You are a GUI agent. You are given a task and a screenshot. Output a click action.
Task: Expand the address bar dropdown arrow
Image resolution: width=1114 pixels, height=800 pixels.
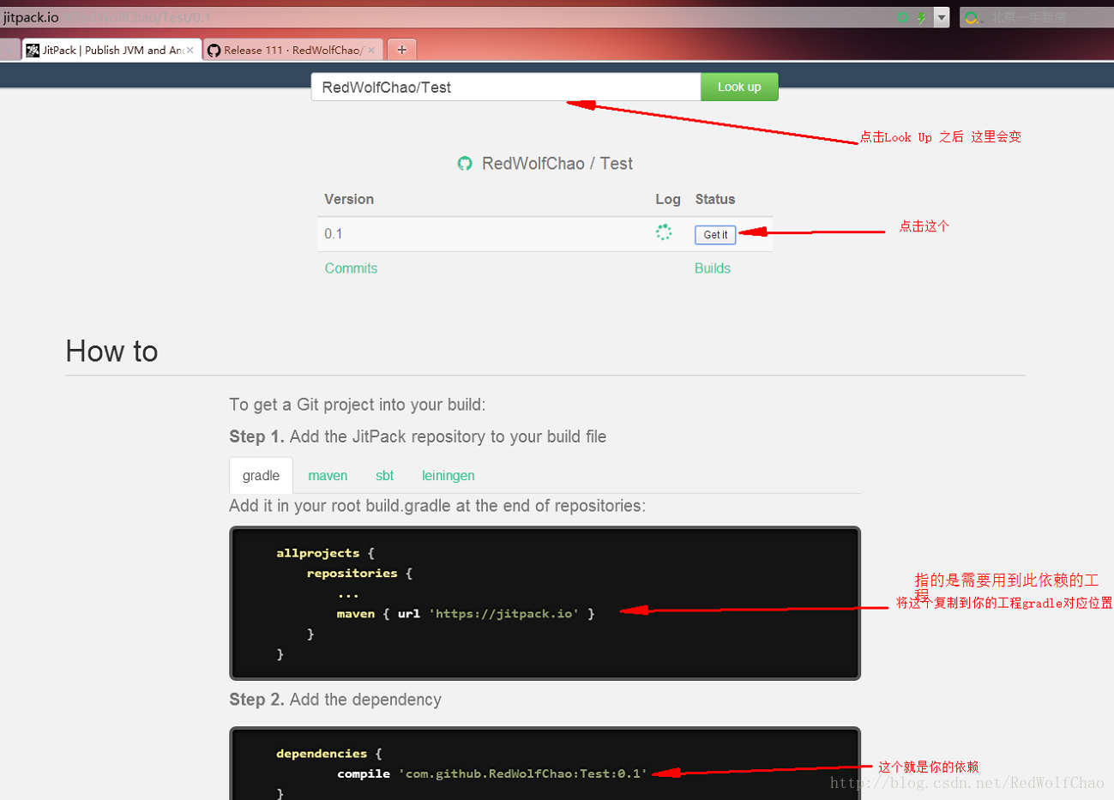point(942,17)
